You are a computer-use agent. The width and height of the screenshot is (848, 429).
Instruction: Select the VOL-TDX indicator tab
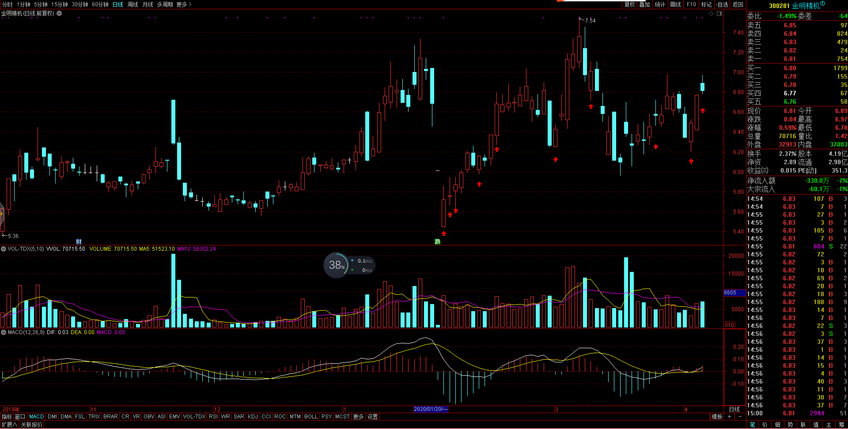(194, 417)
